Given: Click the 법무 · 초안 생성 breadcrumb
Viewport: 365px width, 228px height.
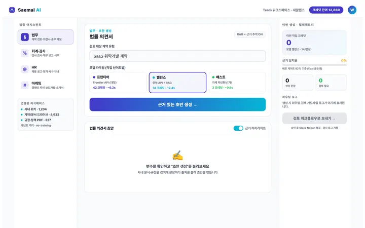Looking at the screenshot, I should pyautogui.click(x=100, y=31).
